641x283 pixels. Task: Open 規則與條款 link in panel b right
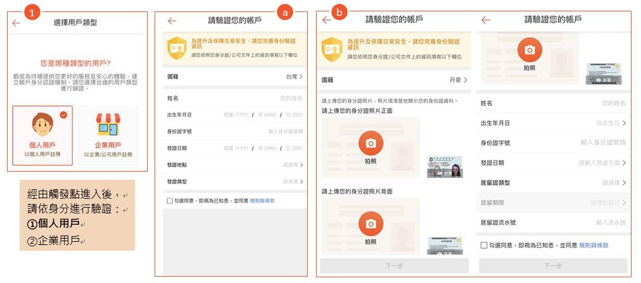(x=593, y=245)
